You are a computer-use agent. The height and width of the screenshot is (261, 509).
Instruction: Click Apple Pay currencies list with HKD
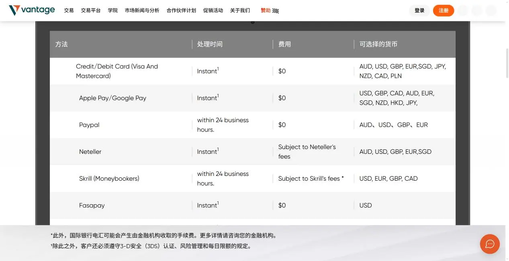click(x=397, y=98)
